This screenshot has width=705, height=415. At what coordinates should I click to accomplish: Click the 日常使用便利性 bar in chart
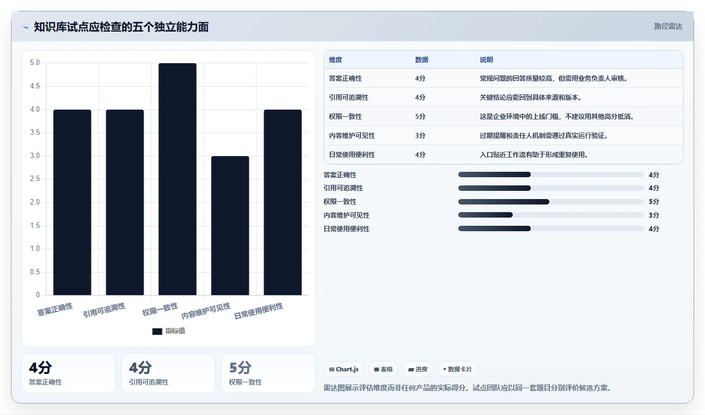pos(283,202)
